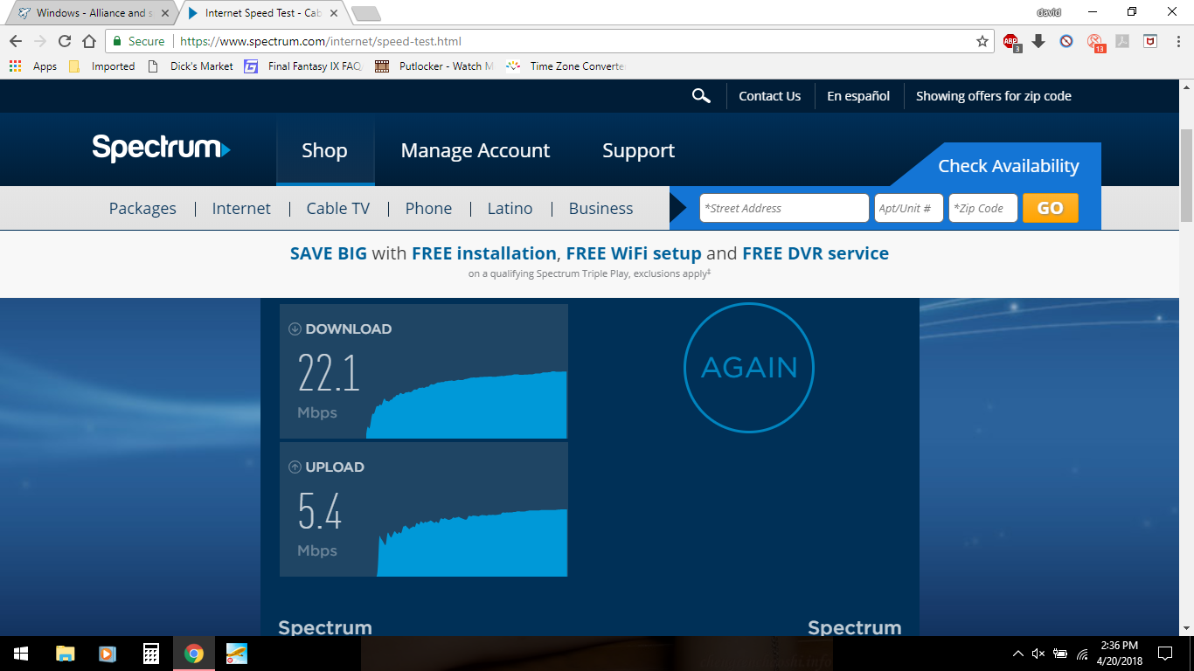The image size is (1194, 671).
Task: Click the Pocket extension icon
Action: click(x=1150, y=41)
